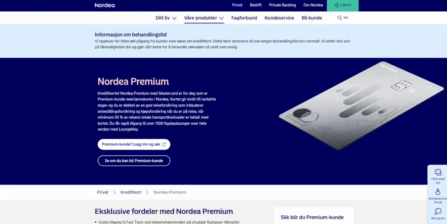Open Kundeservice in main navigation
The width and height of the screenshot is (447, 224).
click(x=279, y=18)
